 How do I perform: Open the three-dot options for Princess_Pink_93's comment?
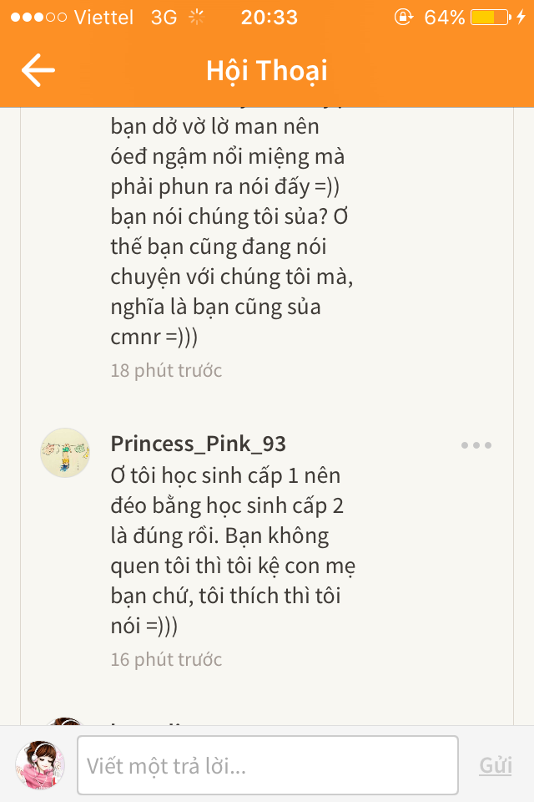(476, 445)
